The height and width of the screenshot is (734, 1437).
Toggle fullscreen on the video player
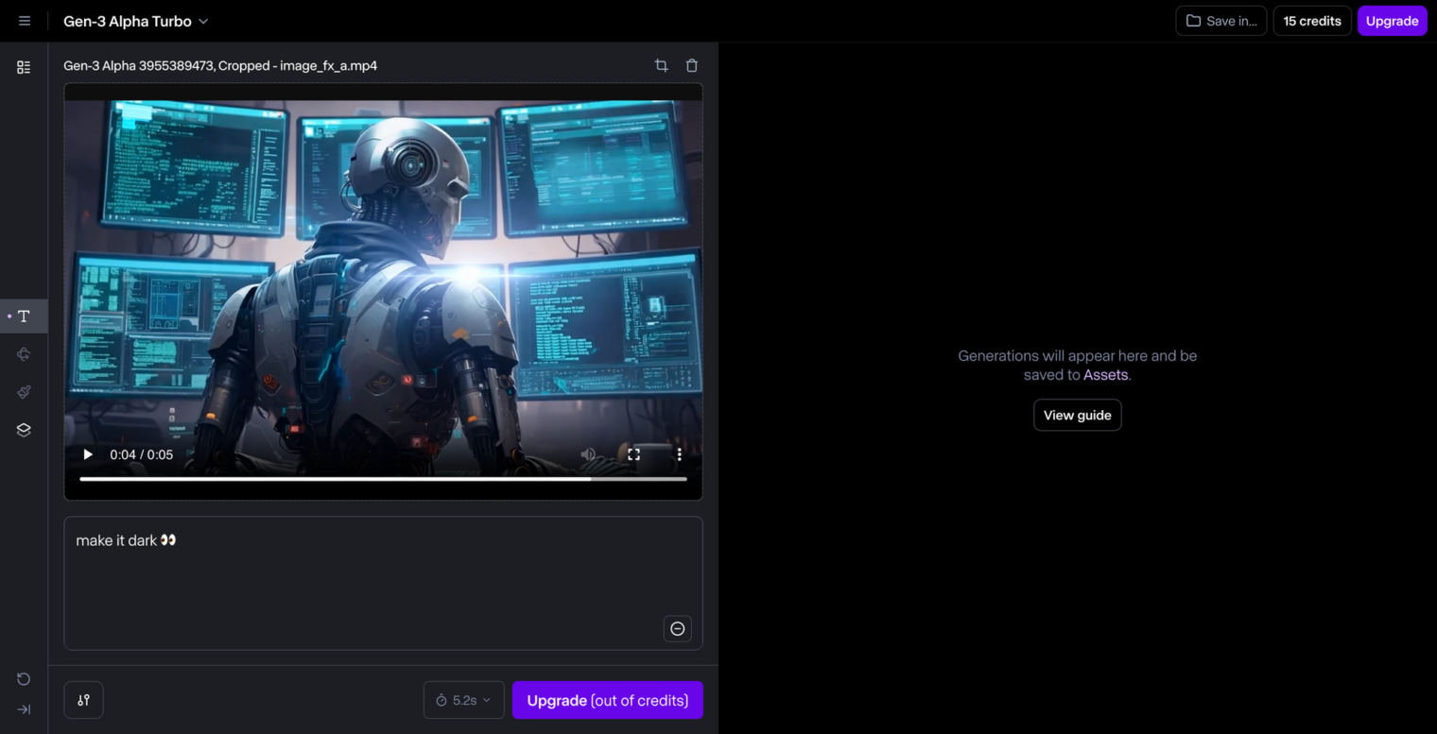coord(633,454)
